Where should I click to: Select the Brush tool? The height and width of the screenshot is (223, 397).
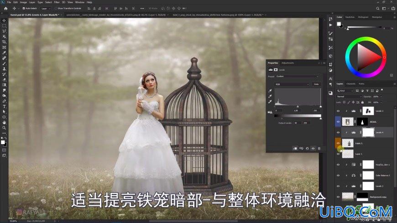(4, 63)
